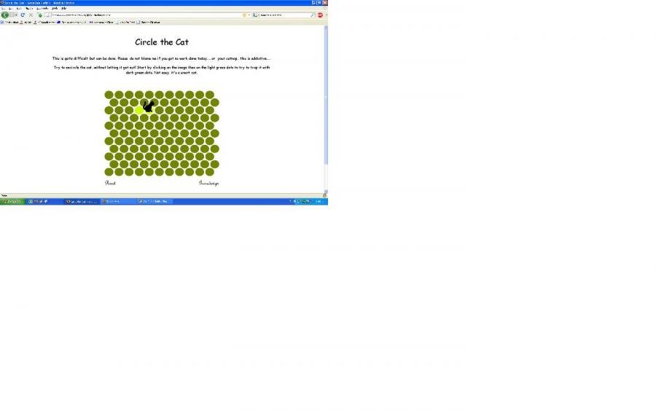The width and height of the screenshot is (656, 410).
Task: Click the designer credit link at bottom right of board
Action: coord(208,183)
